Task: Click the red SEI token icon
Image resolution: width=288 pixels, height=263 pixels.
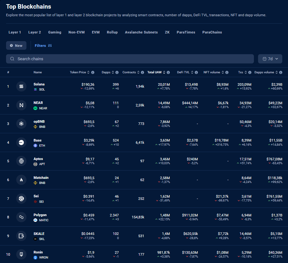Action: 35,201
